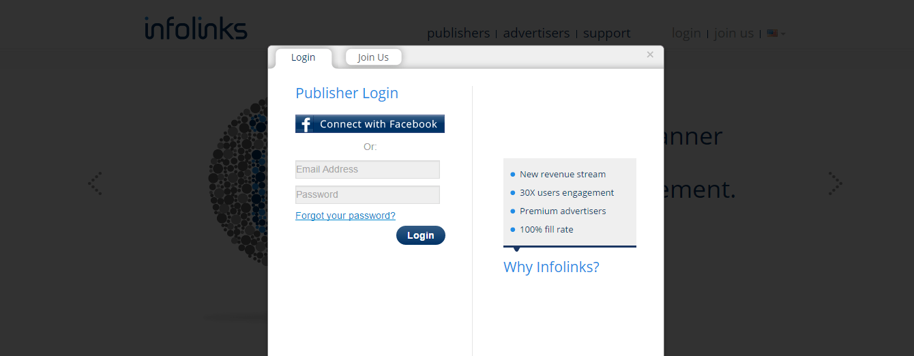Switch to the Join Us tab
Image resolution: width=914 pixels, height=356 pixels.
pyautogui.click(x=373, y=57)
